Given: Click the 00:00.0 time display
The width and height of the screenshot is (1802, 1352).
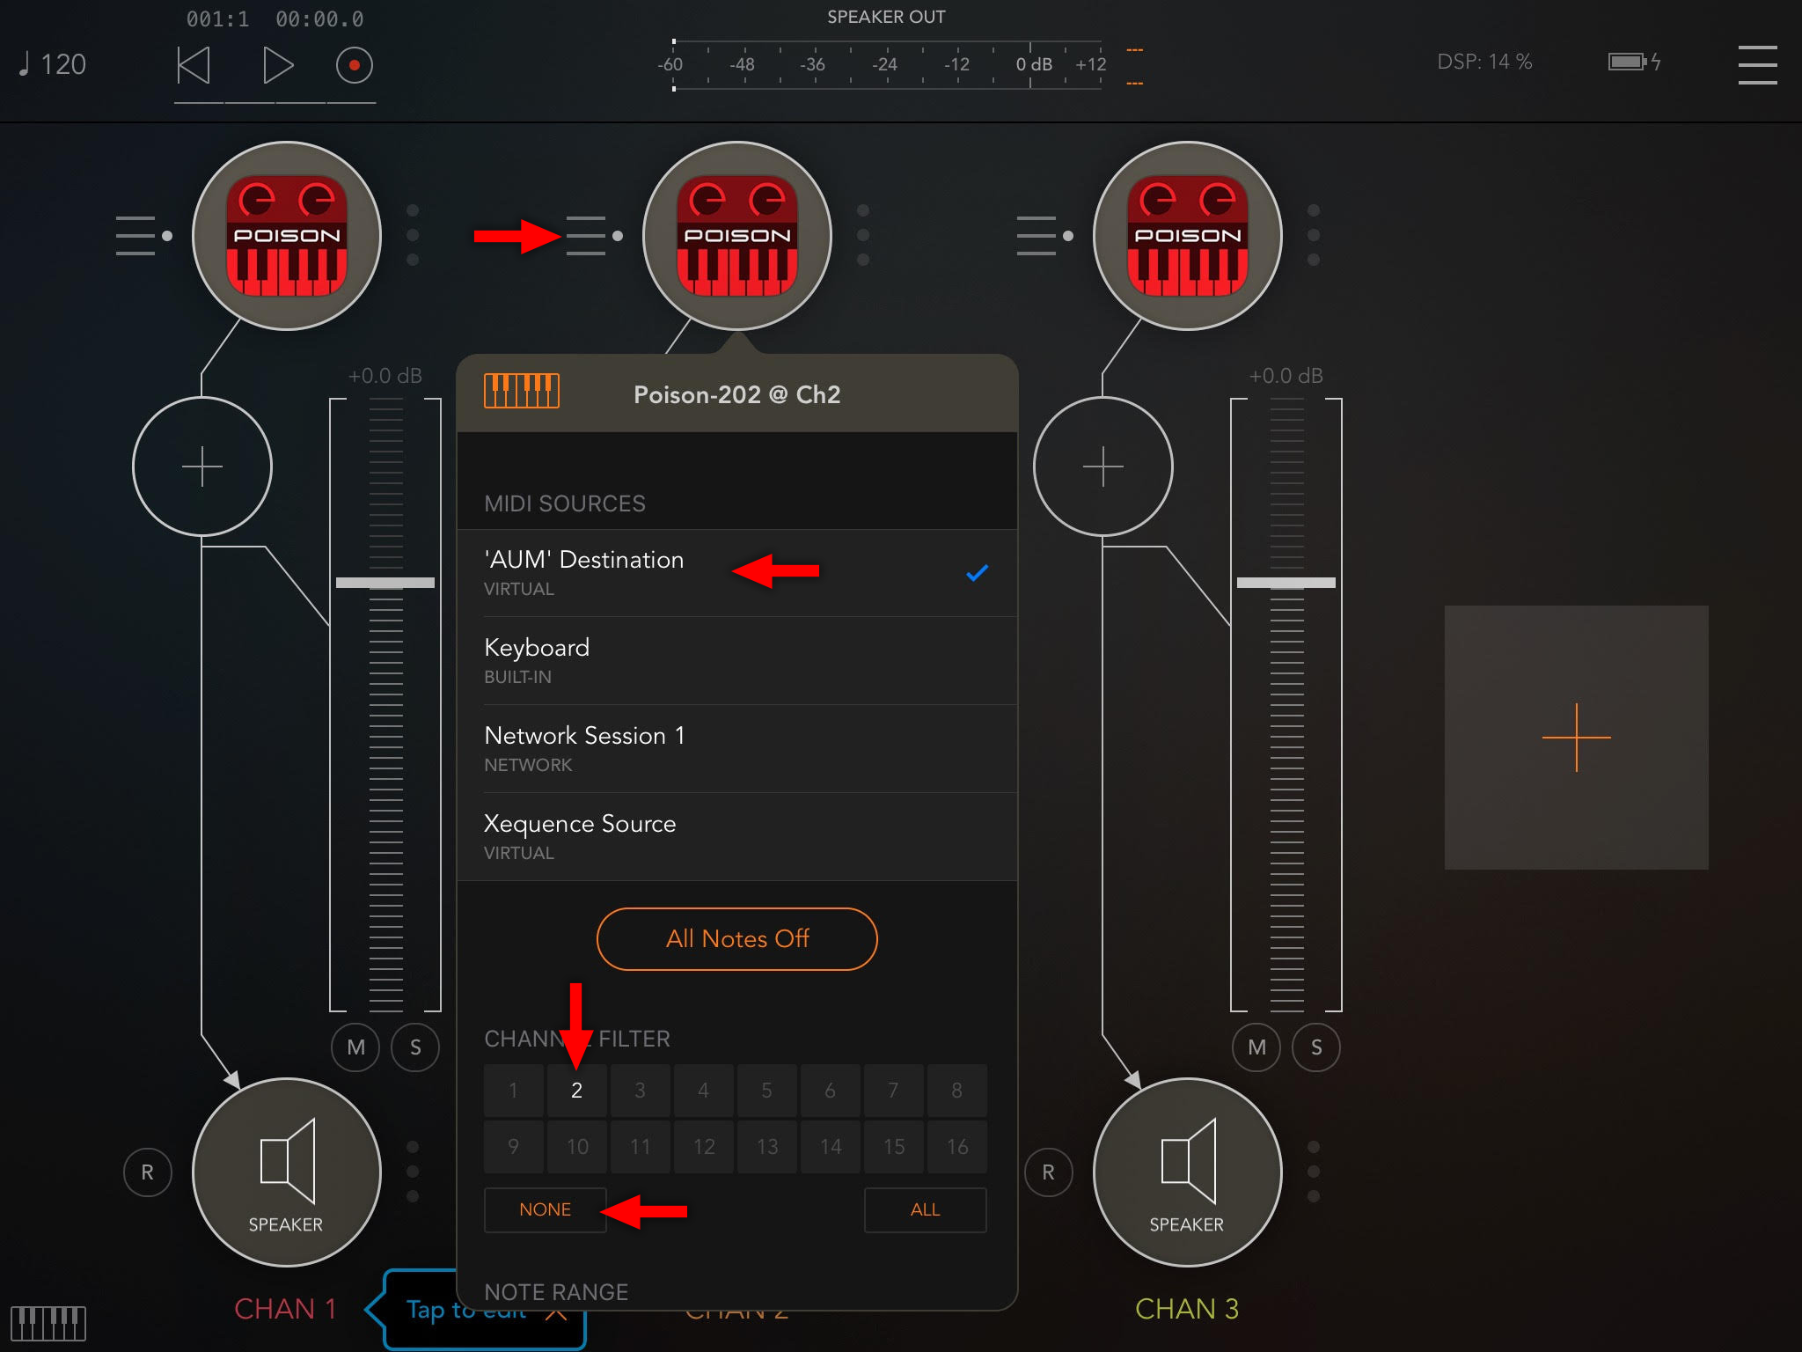Looking at the screenshot, I should pyautogui.click(x=319, y=19).
